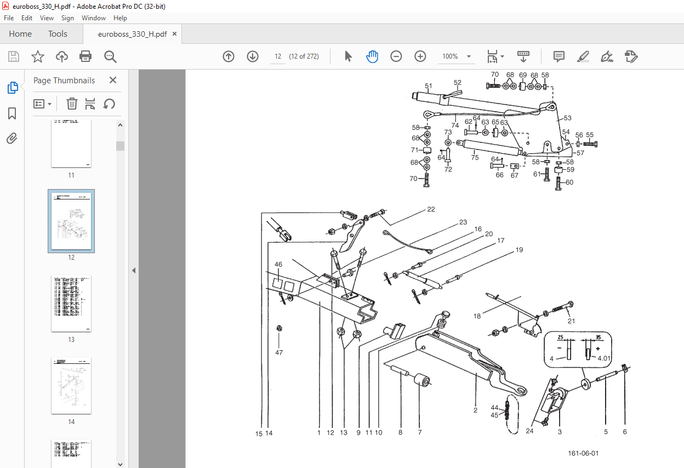The image size is (684, 468).
Task: Close the euroboss_330_H.pdf tab
Action: coord(175,34)
